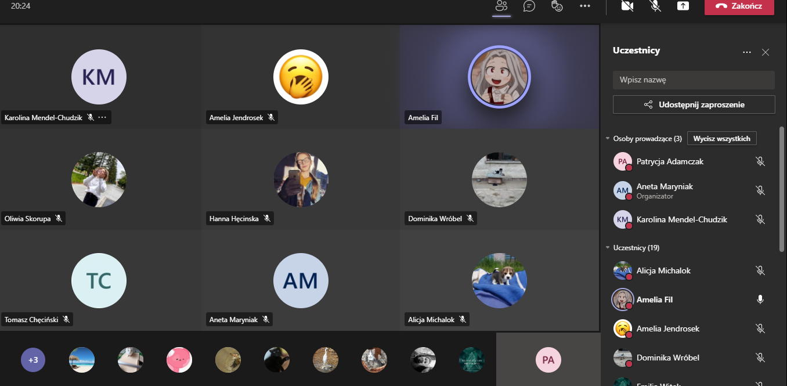Open the share content tray
The height and width of the screenshot is (386, 787).
(683, 6)
